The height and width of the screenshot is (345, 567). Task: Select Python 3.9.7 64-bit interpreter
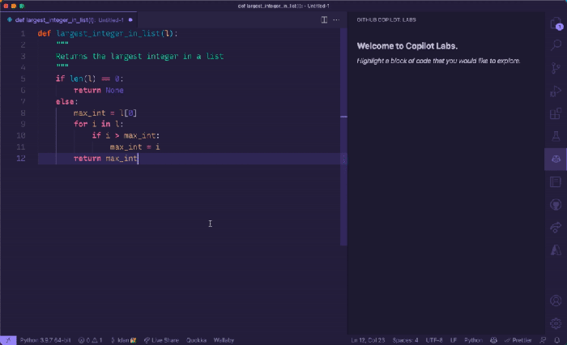click(45, 340)
